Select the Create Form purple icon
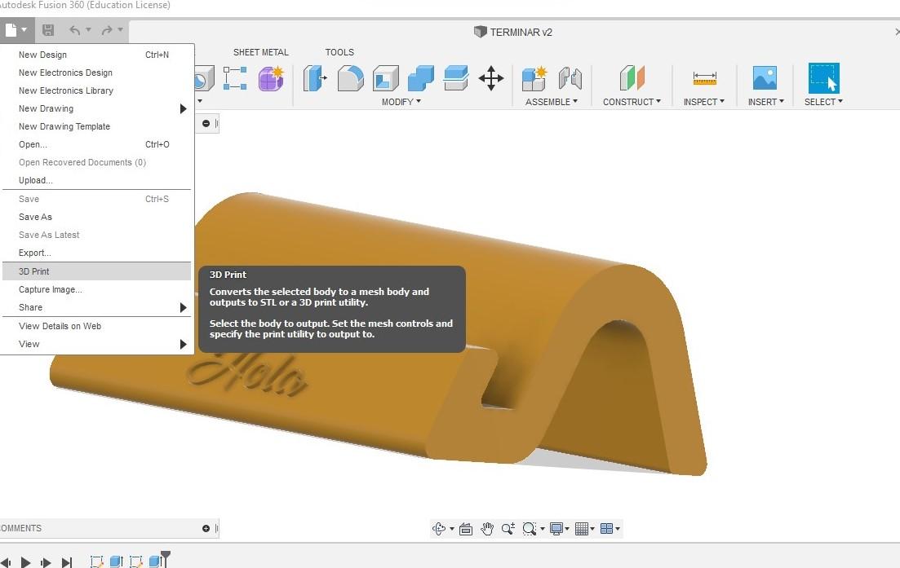The height and width of the screenshot is (568, 900). 271,78
